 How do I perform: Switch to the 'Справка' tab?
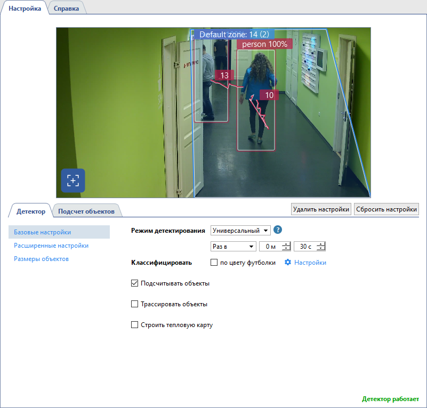(67, 9)
